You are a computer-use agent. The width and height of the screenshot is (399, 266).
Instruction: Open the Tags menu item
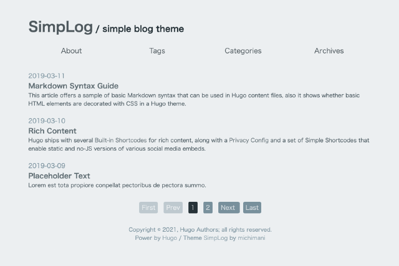pyautogui.click(x=157, y=51)
